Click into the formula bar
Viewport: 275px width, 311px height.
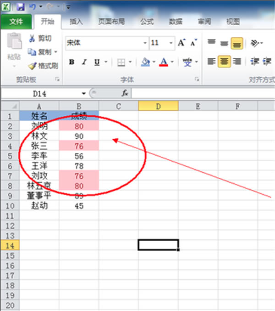click(203, 93)
